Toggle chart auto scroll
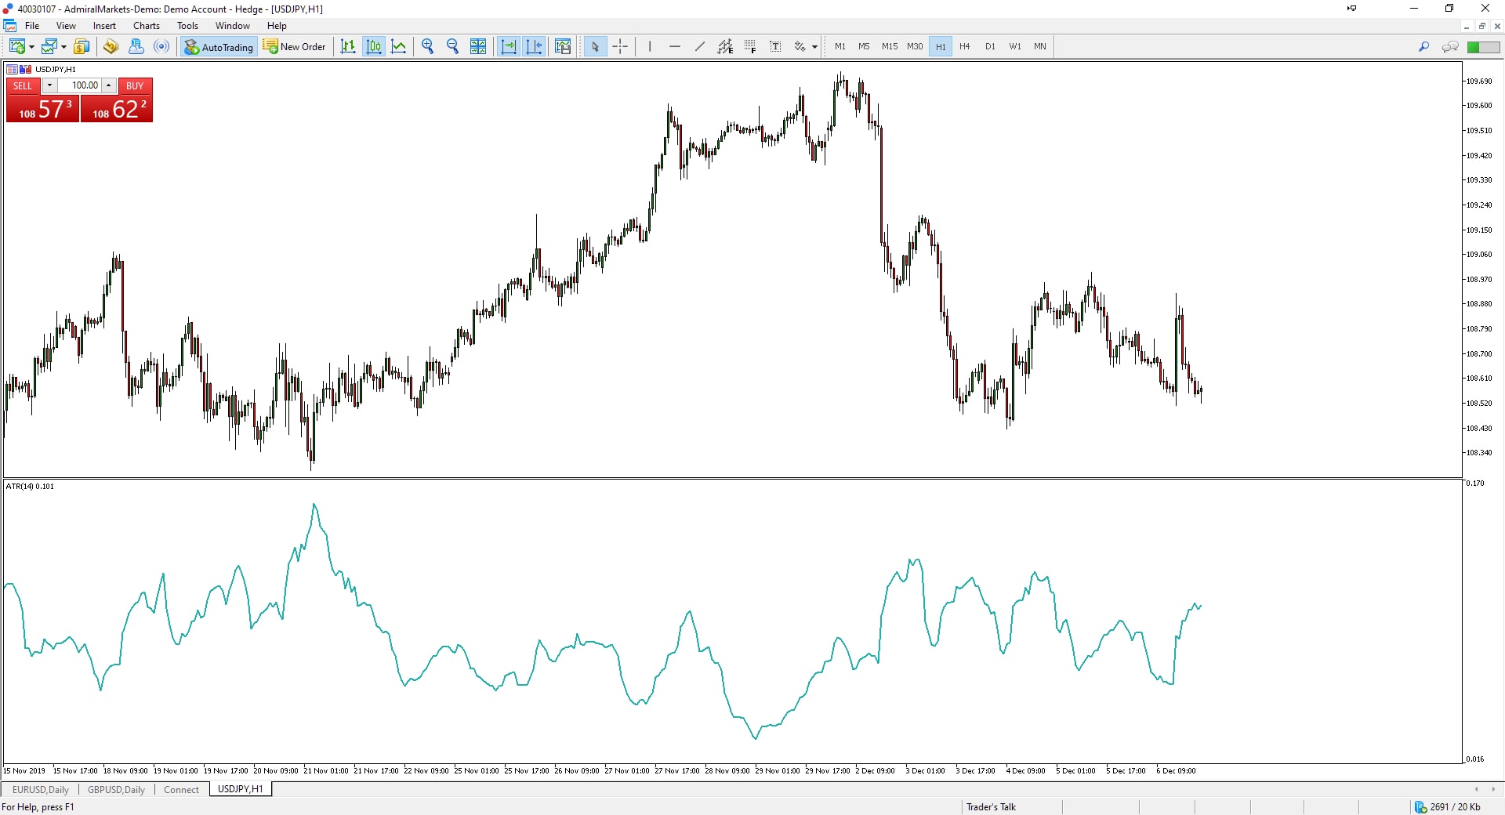The height and width of the screenshot is (815, 1505). click(x=509, y=47)
